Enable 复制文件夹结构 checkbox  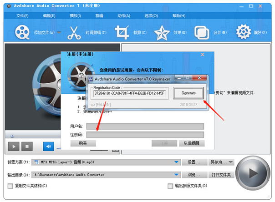coord(10,186)
